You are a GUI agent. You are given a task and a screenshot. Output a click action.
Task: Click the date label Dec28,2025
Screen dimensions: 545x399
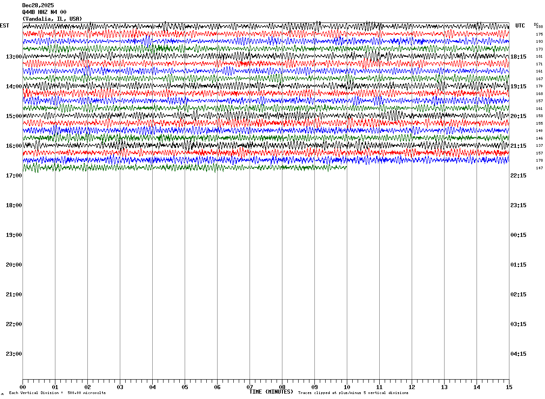(38, 5)
